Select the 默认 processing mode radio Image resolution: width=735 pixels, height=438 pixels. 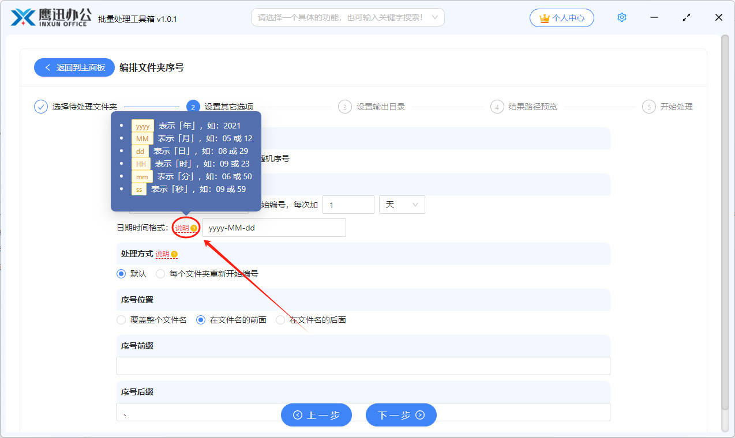[121, 274]
